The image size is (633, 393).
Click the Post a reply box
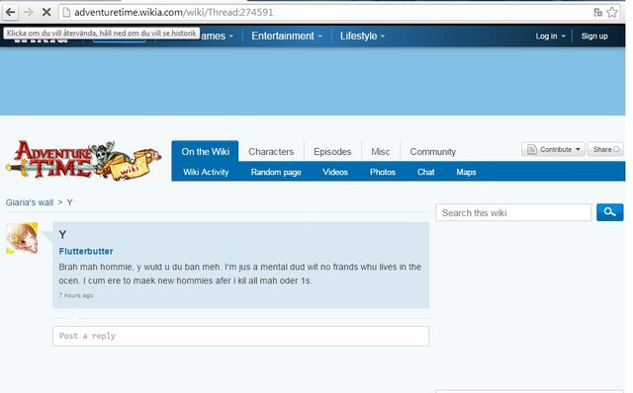coord(240,336)
